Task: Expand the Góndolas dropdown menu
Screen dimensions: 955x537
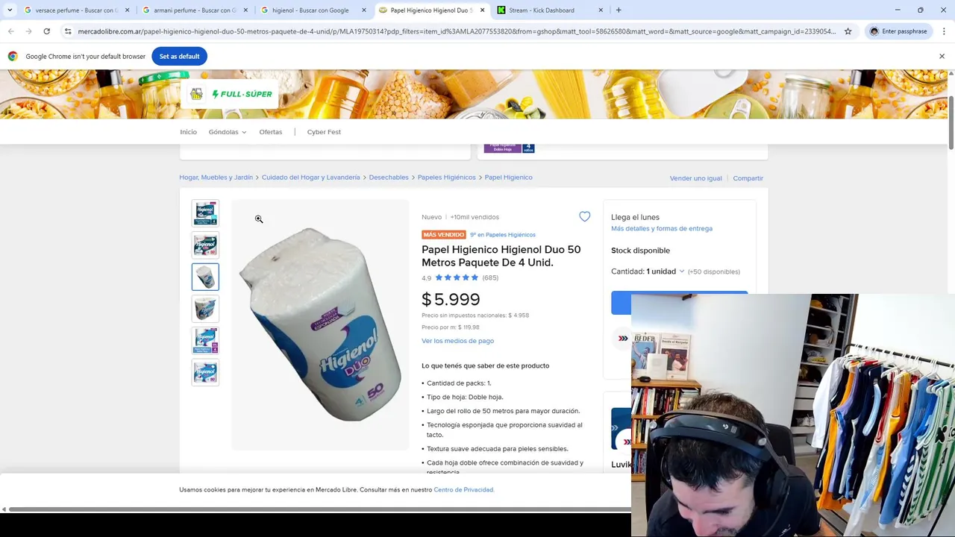Action: point(228,132)
